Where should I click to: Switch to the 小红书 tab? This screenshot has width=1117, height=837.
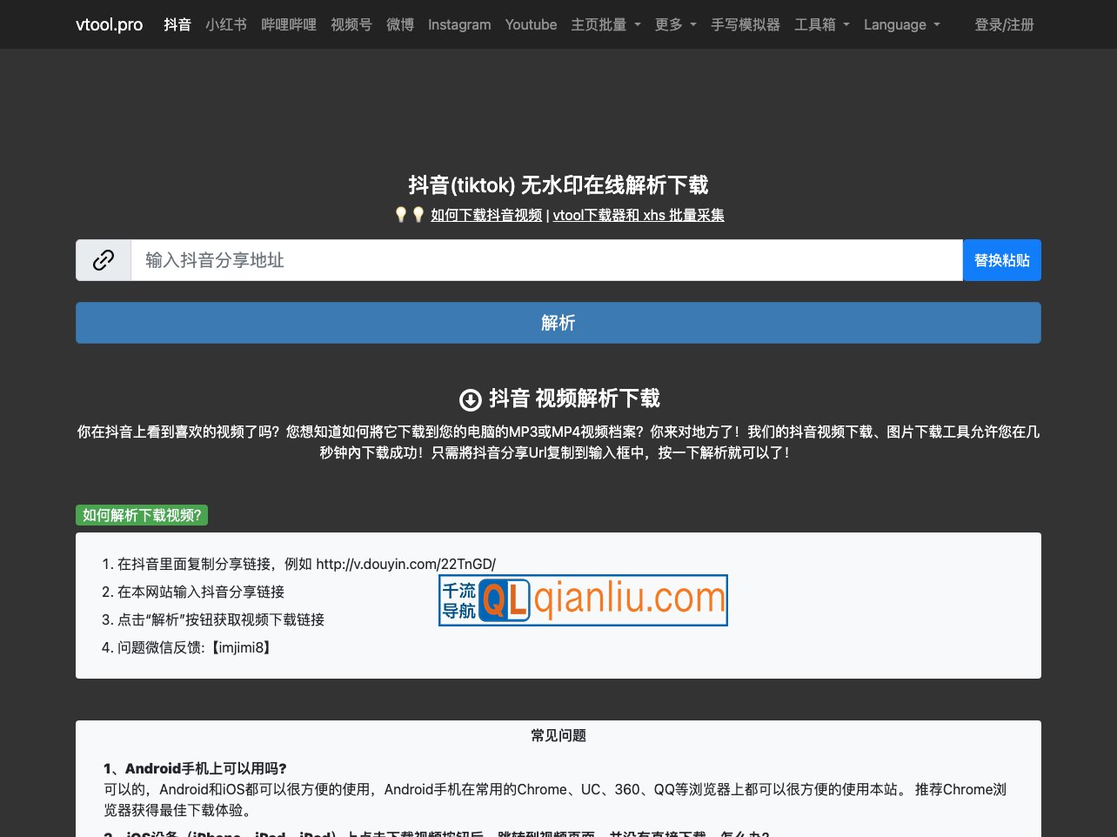(x=226, y=24)
